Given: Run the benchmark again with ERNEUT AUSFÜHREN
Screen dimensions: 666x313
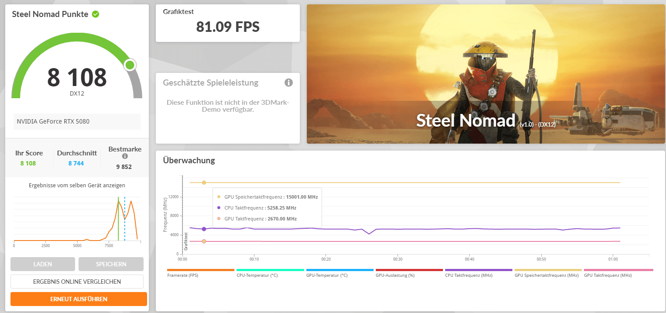Looking at the screenshot, I should click(79, 299).
